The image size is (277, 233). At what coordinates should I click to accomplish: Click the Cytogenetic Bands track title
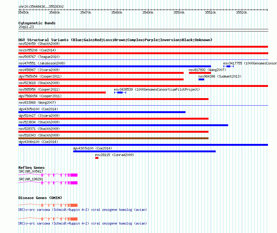[x=37, y=23]
